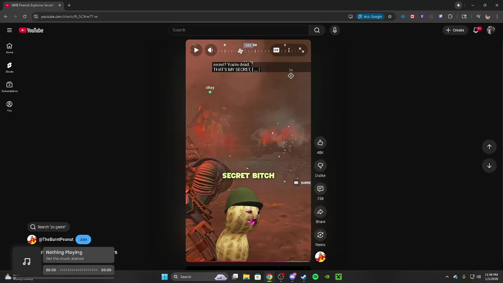Open Home in the YouTube sidebar
This screenshot has height=283, width=503.
(9, 48)
